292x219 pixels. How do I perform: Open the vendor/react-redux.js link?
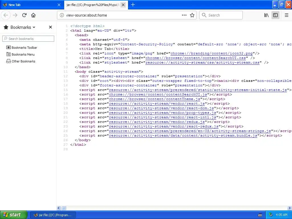click(x=164, y=126)
